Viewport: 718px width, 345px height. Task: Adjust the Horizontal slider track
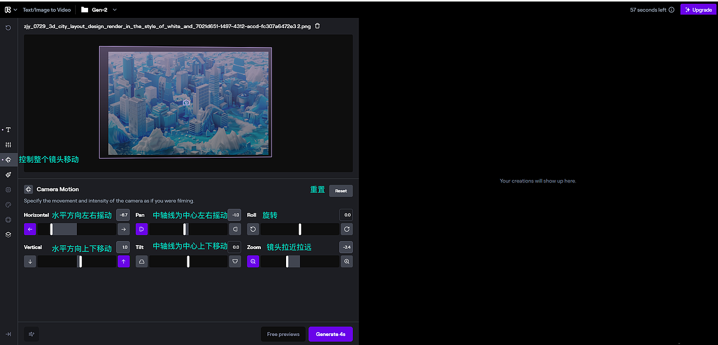pyautogui.click(x=77, y=229)
